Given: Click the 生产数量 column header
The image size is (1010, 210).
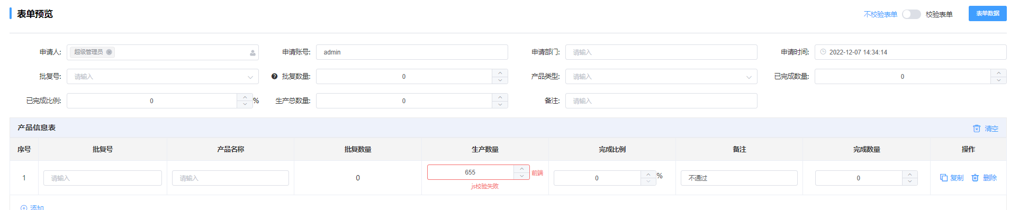Looking at the screenshot, I should [x=485, y=150].
